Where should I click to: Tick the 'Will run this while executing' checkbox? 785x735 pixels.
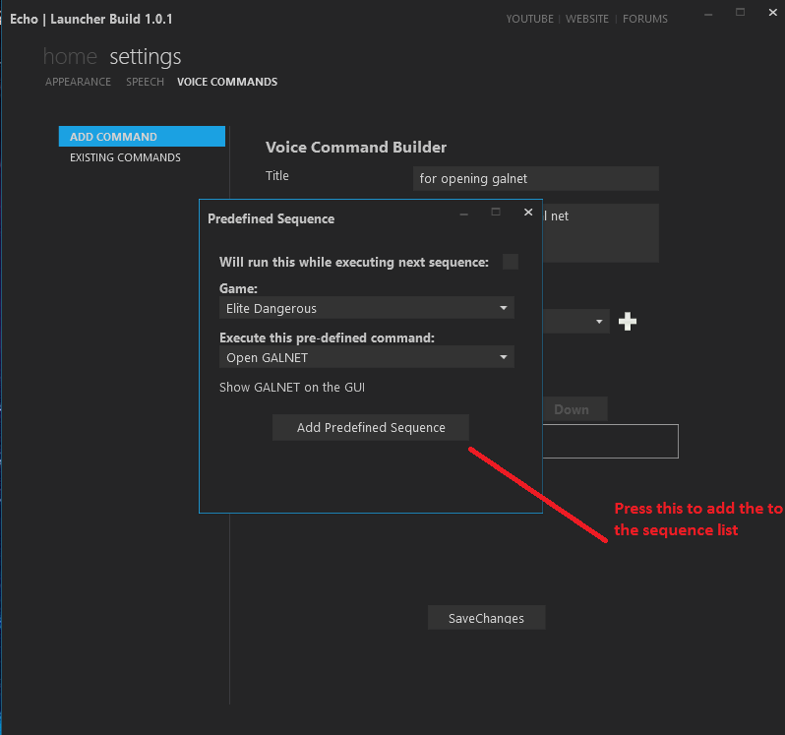coord(511,262)
